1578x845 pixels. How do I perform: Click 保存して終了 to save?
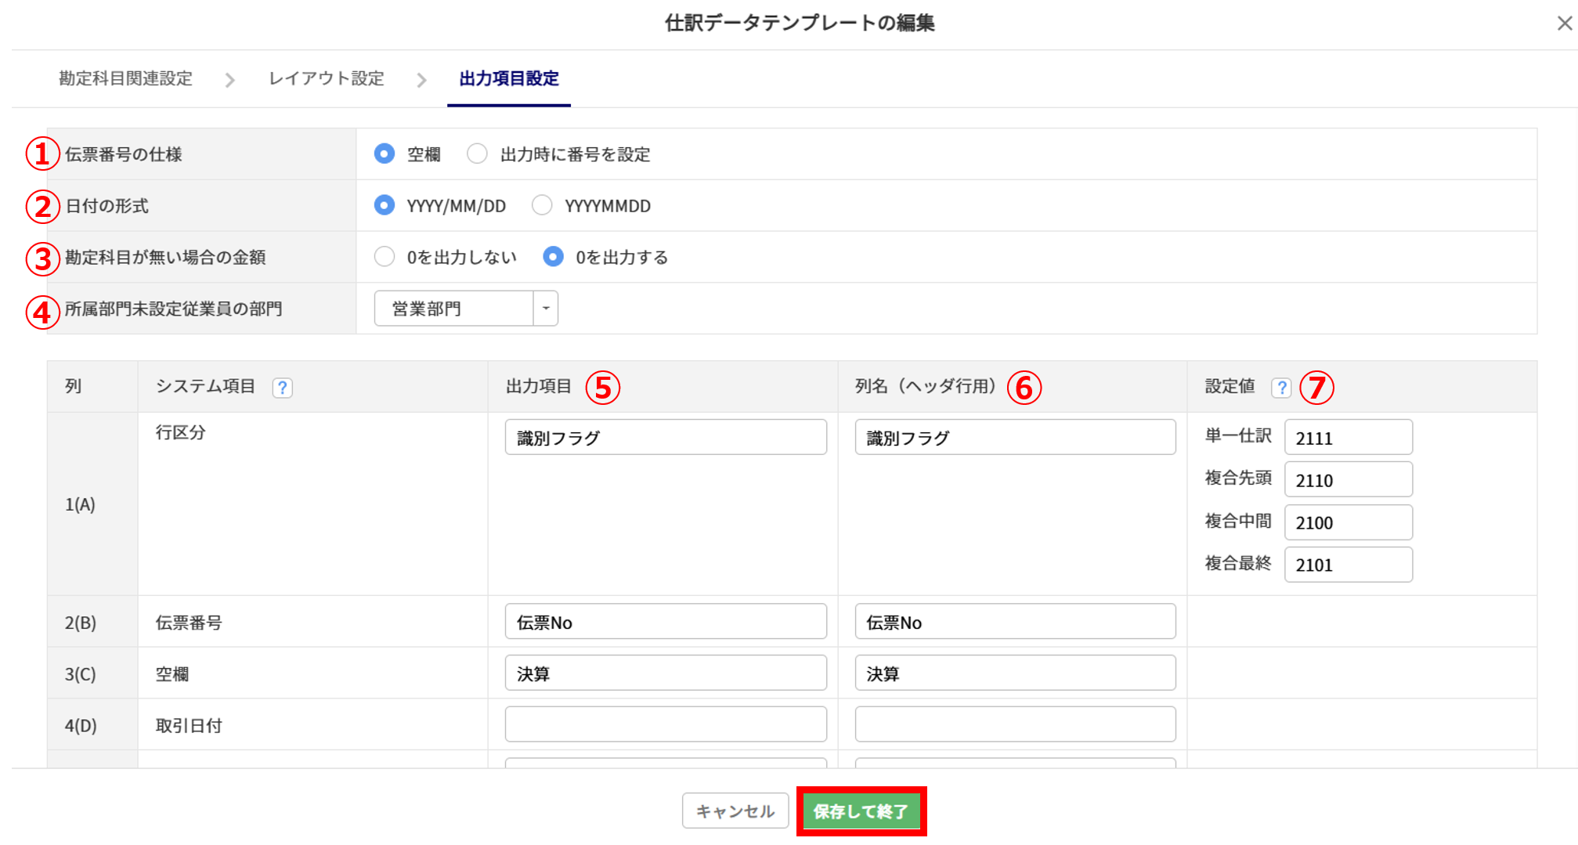[x=861, y=811]
